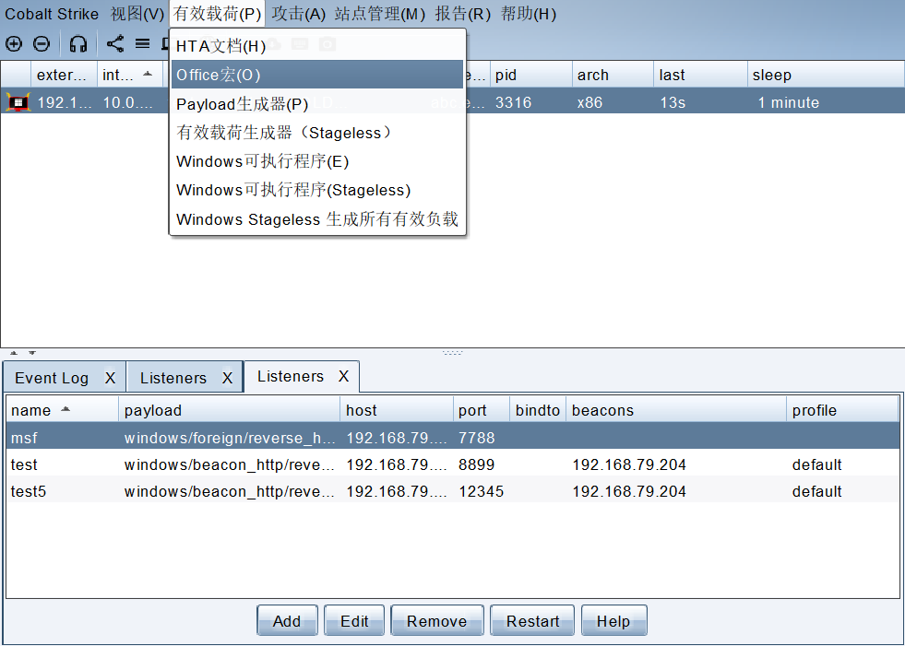Choose Windows Stageless 生成所有有效负载

tap(316, 219)
